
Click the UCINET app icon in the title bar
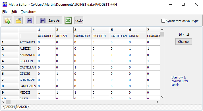5,4
